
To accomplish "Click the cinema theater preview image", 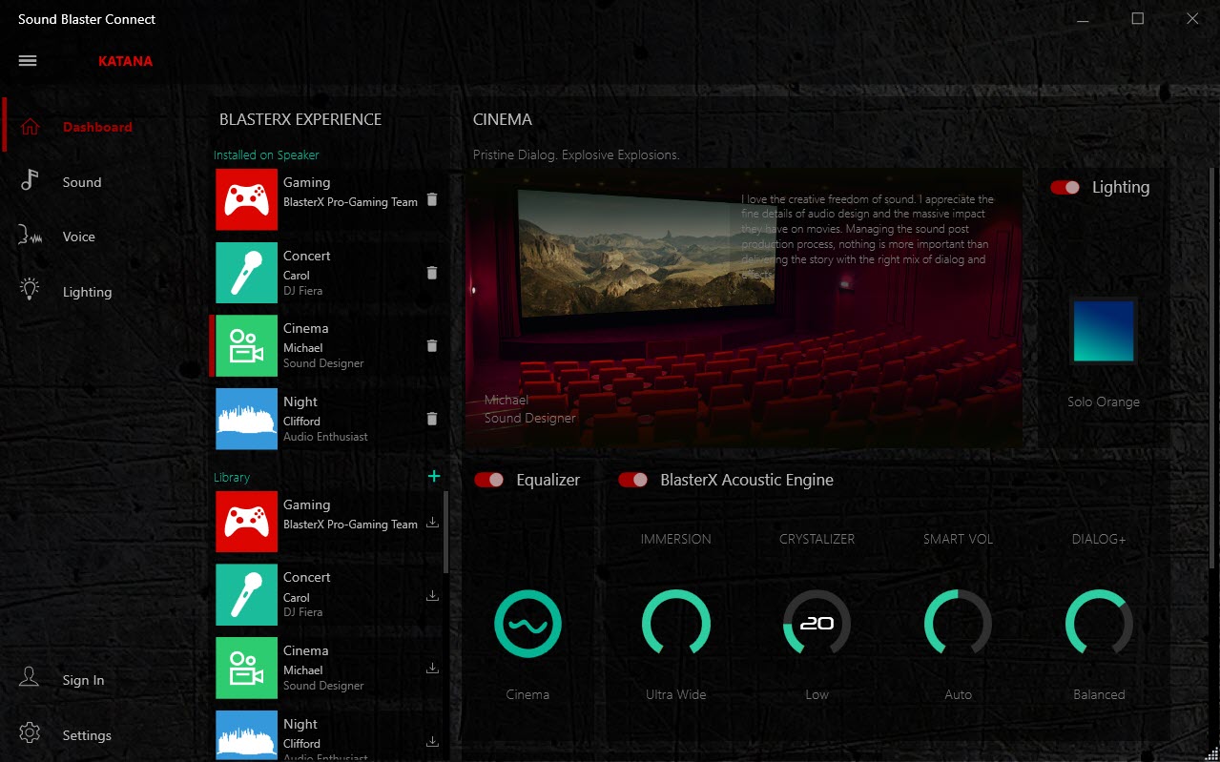I will pyautogui.click(x=744, y=308).
